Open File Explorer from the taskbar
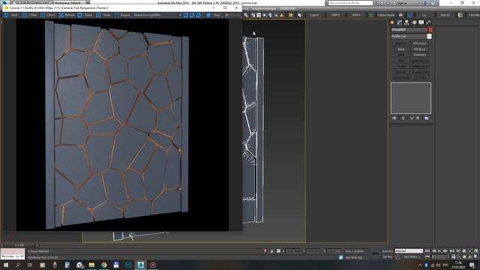 tap(91, 265)
